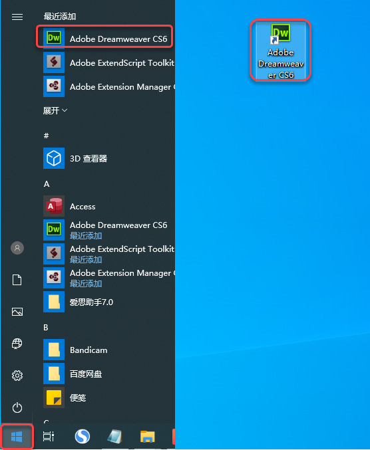
Task: Launch Adobe ExtendScript Toolkit from recently added list
Action: tap(109, 62)
